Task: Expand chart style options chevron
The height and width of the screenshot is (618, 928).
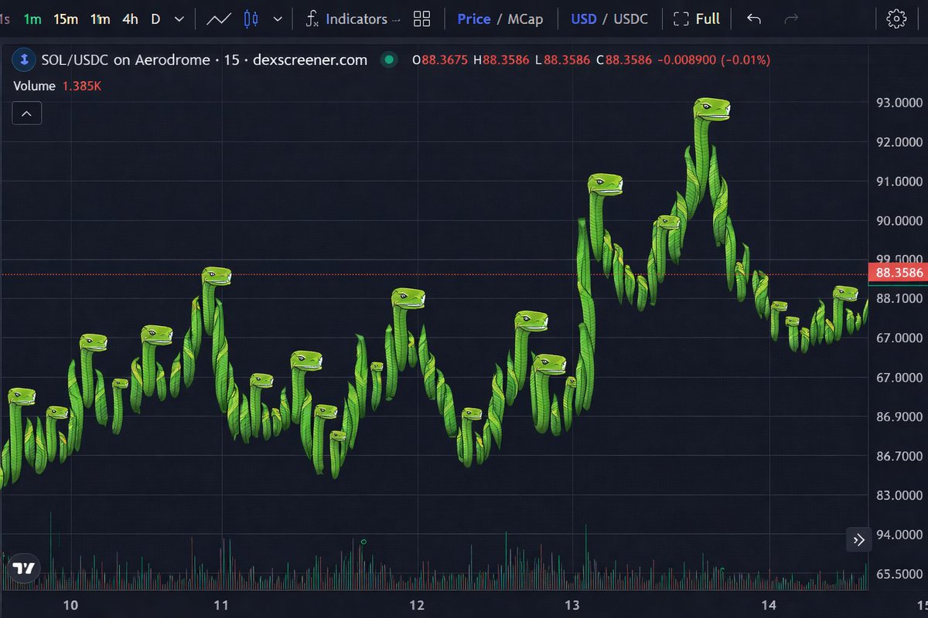Action: 278,19
